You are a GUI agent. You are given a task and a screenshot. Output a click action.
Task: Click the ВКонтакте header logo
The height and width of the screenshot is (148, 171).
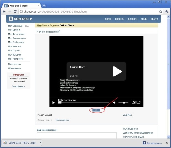(21, 19)
